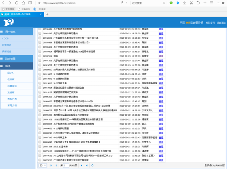Select checkbox for row 28881344 2015.10宣传单

pyautogui.click(x=40, y=146)
